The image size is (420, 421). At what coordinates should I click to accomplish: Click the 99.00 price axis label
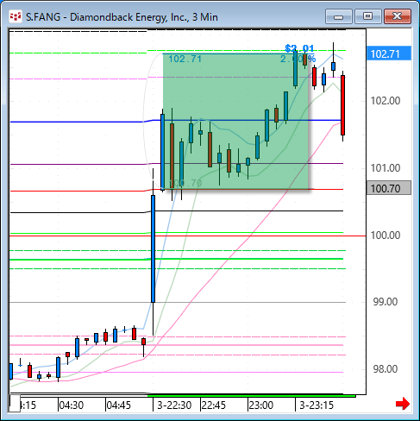[x=386, y=302]
